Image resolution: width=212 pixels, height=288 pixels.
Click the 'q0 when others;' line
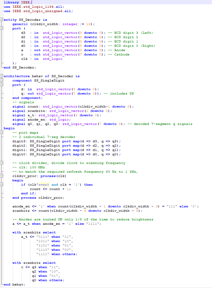pos(48,280)
